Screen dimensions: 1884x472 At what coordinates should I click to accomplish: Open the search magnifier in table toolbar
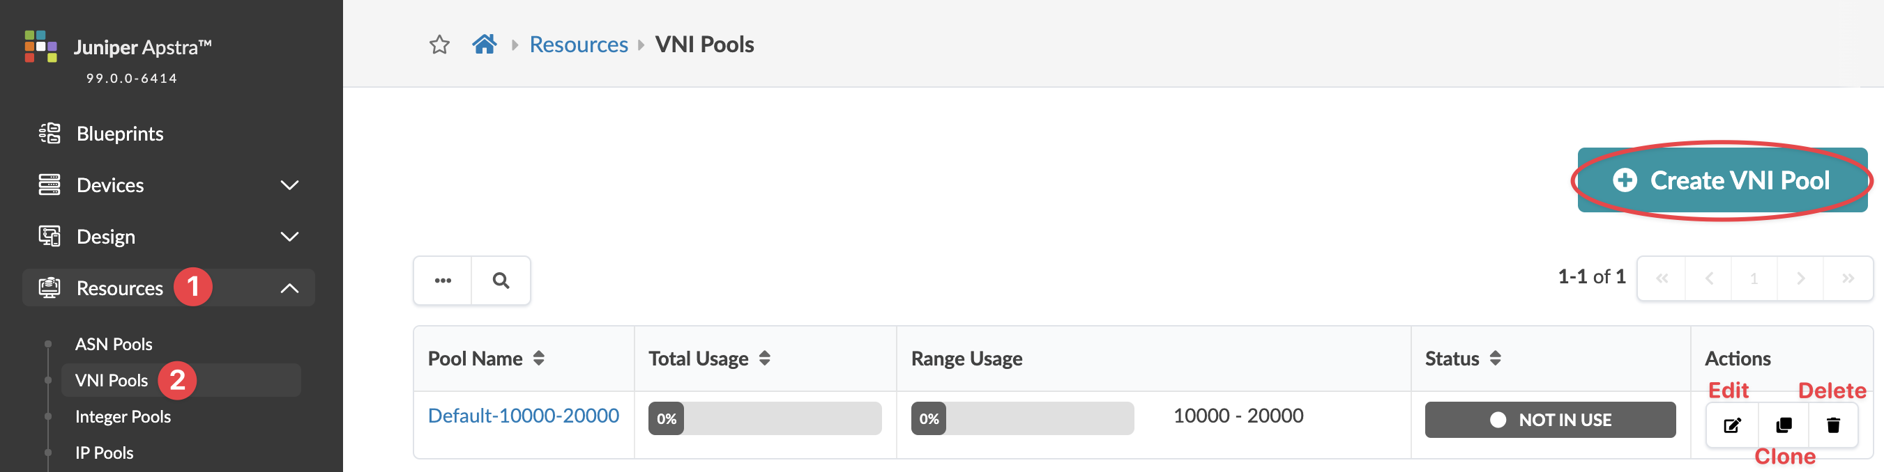[x=501, y=281]
